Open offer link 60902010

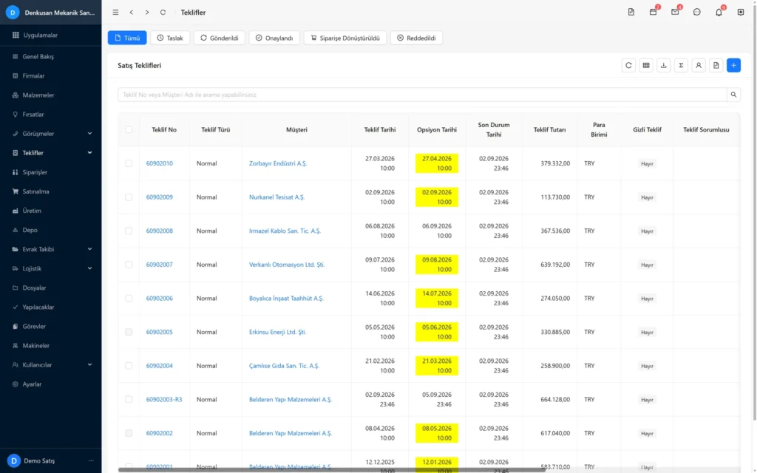coord(160,163)
